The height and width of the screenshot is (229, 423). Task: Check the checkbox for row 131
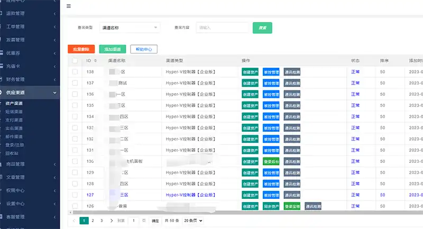point(75,150)
